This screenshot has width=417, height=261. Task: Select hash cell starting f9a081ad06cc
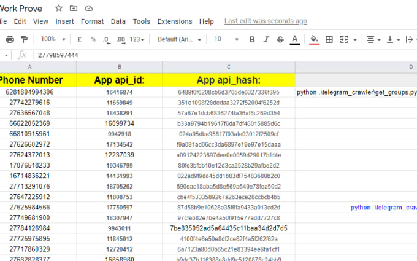pos(229,144)
